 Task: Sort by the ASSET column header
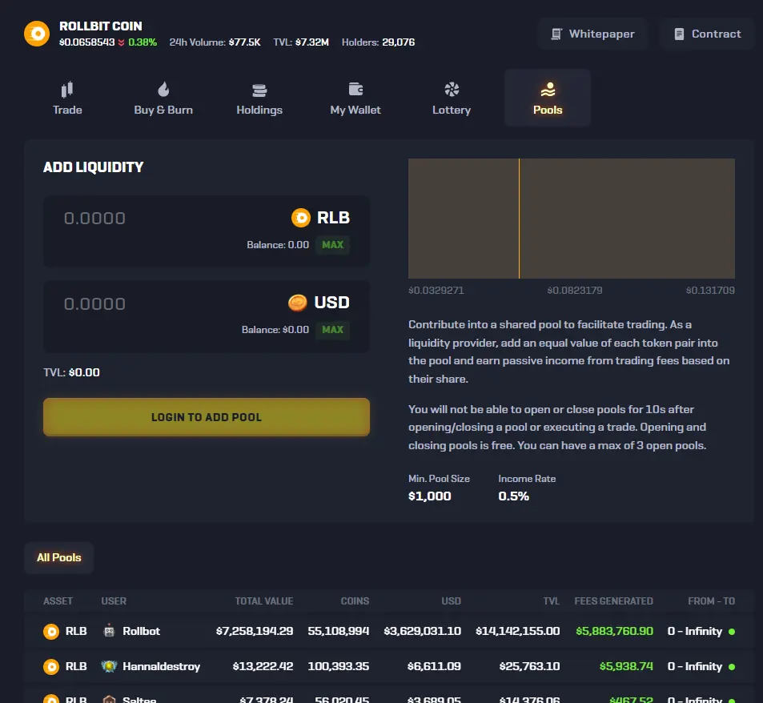point(58,601)
